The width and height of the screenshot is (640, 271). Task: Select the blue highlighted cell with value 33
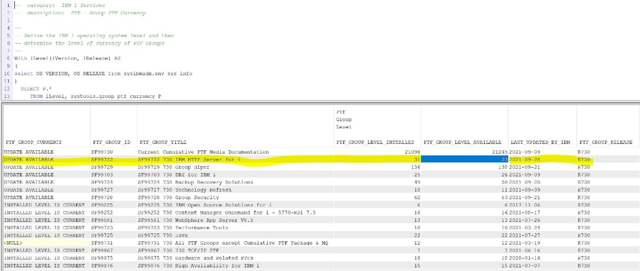pos(464,160)
